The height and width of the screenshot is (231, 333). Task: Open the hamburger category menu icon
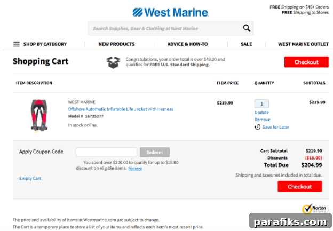[x=17, y=44]
